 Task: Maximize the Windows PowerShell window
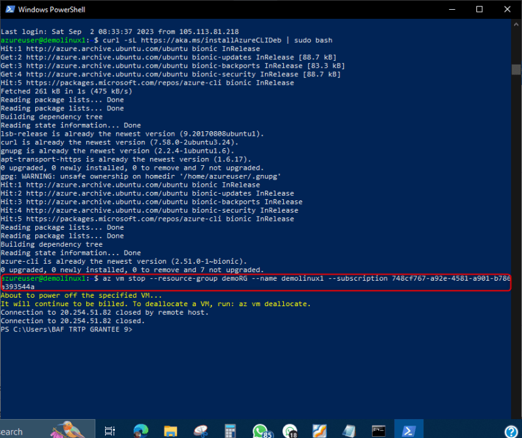[x=480, y=9]
